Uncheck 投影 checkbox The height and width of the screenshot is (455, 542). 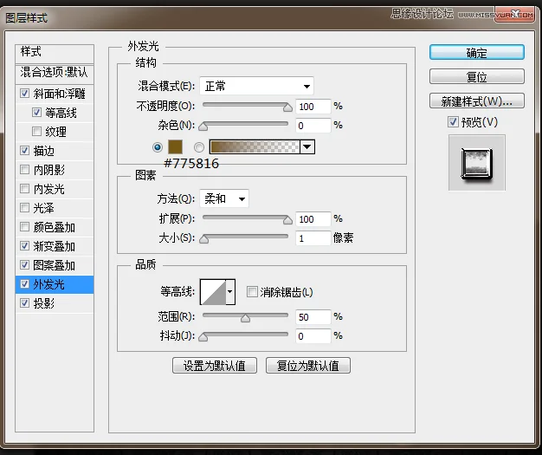tap(24, 303)
